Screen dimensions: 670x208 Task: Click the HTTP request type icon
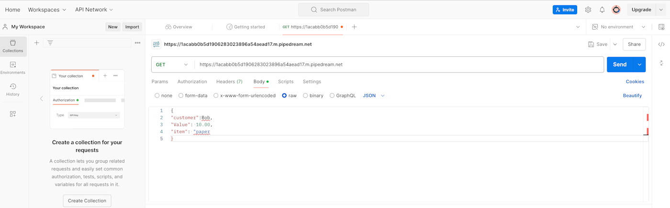pyautogui.click(x=156, y=44)
